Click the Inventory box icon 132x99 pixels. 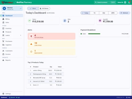3,29
